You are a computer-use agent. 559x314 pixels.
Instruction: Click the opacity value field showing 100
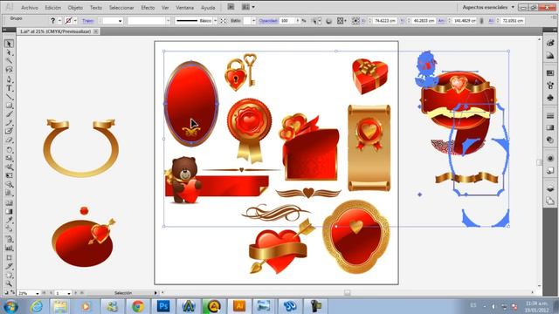pyautogui.click(x=287, y=21)
